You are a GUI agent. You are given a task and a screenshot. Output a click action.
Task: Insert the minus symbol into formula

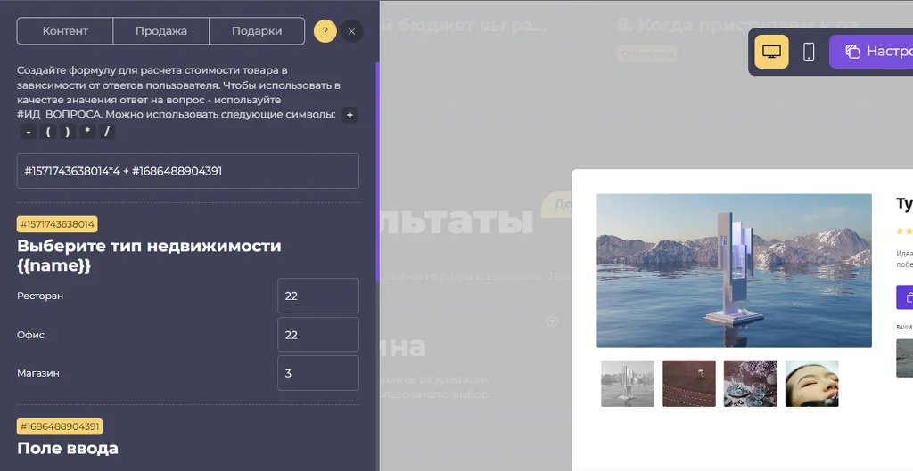tap(28, 132)
